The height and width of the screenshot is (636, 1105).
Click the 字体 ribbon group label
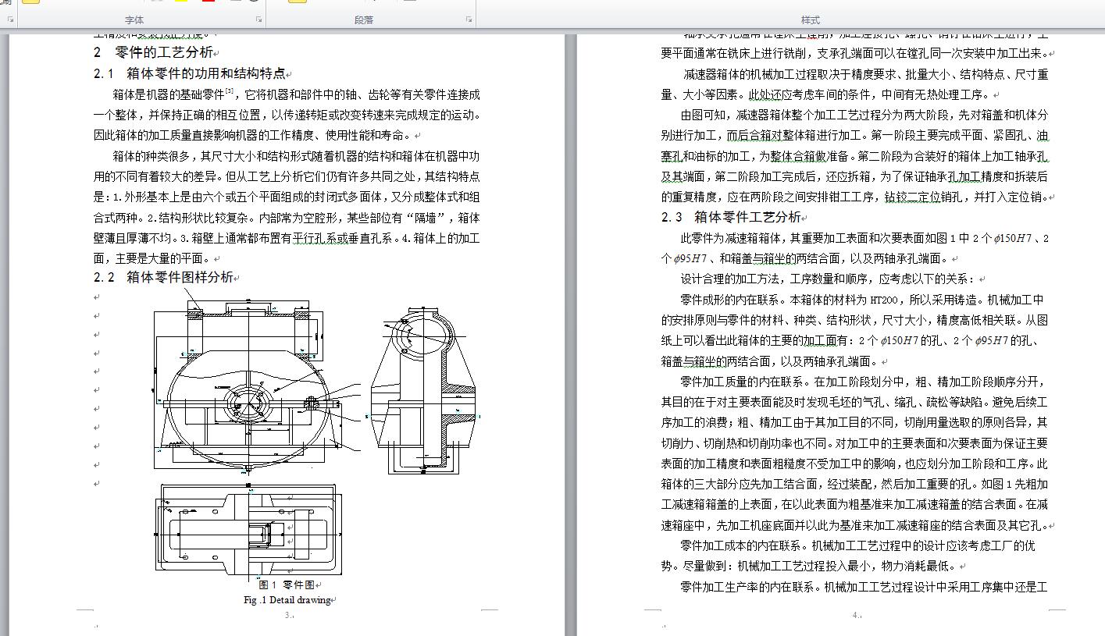tap(134, 20)
